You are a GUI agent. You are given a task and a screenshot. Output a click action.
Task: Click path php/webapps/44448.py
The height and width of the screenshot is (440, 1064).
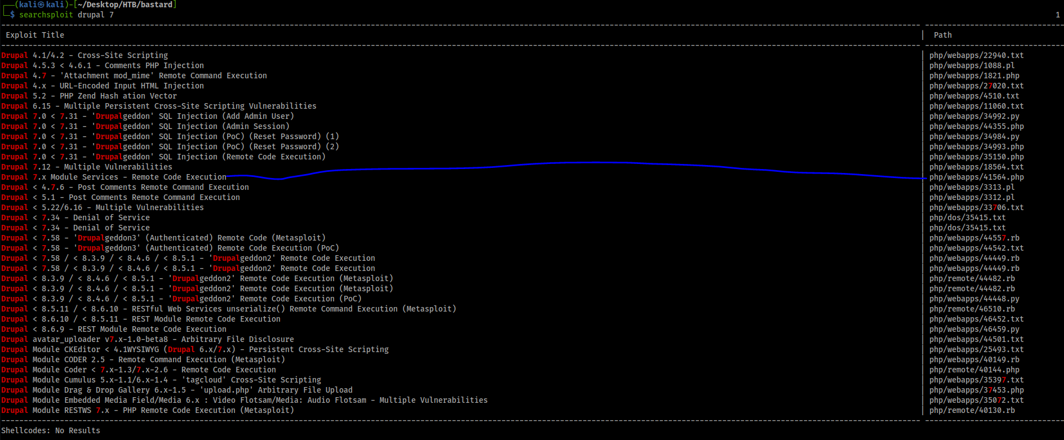click(x=974, y=299)
